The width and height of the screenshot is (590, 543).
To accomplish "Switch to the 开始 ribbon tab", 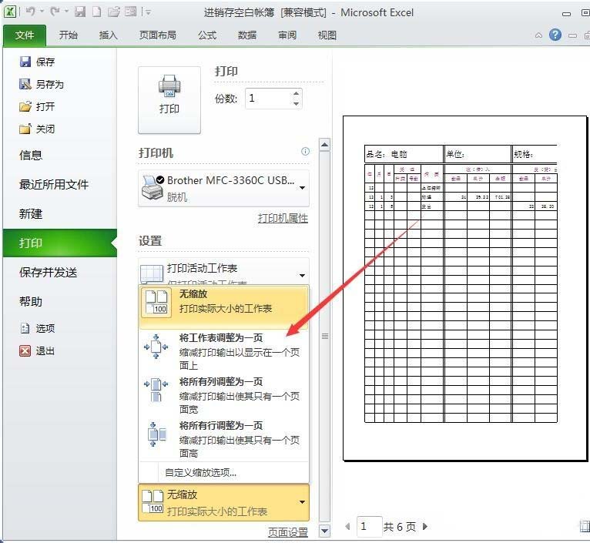I will coord(68,35).
